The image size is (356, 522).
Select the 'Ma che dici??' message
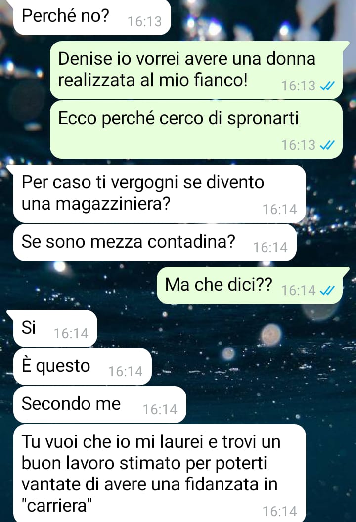[250, 285]
